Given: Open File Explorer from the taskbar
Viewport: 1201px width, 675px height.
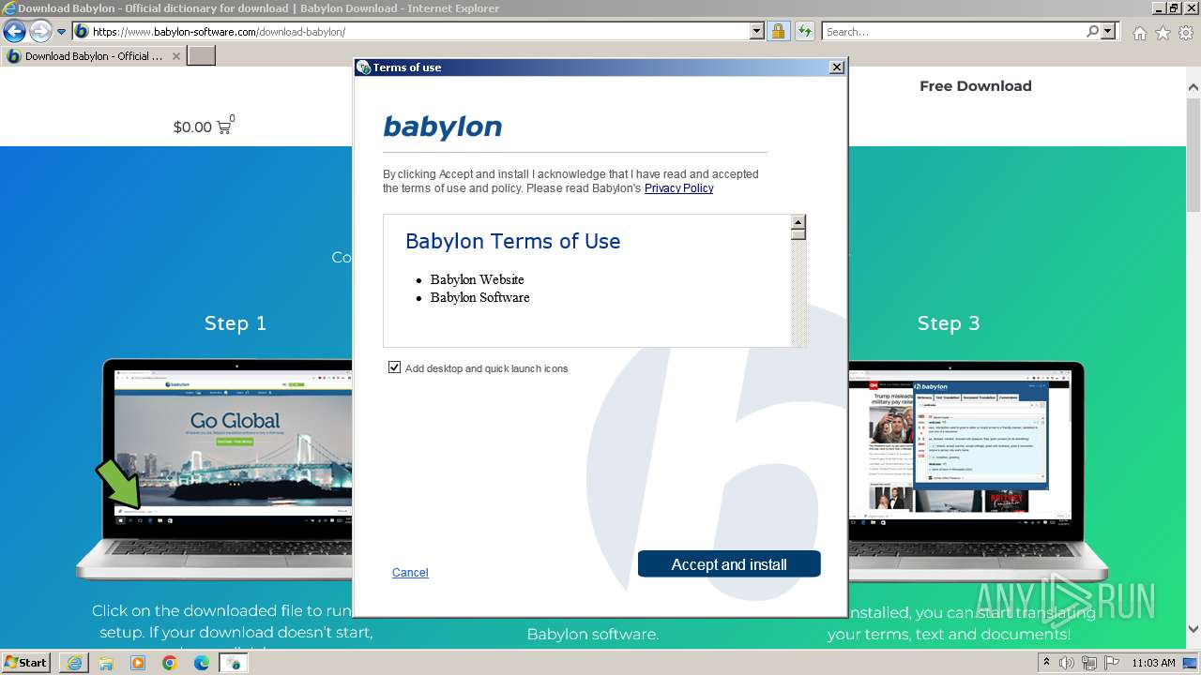Looking at the screenshot, I should [x=107, y=663].
